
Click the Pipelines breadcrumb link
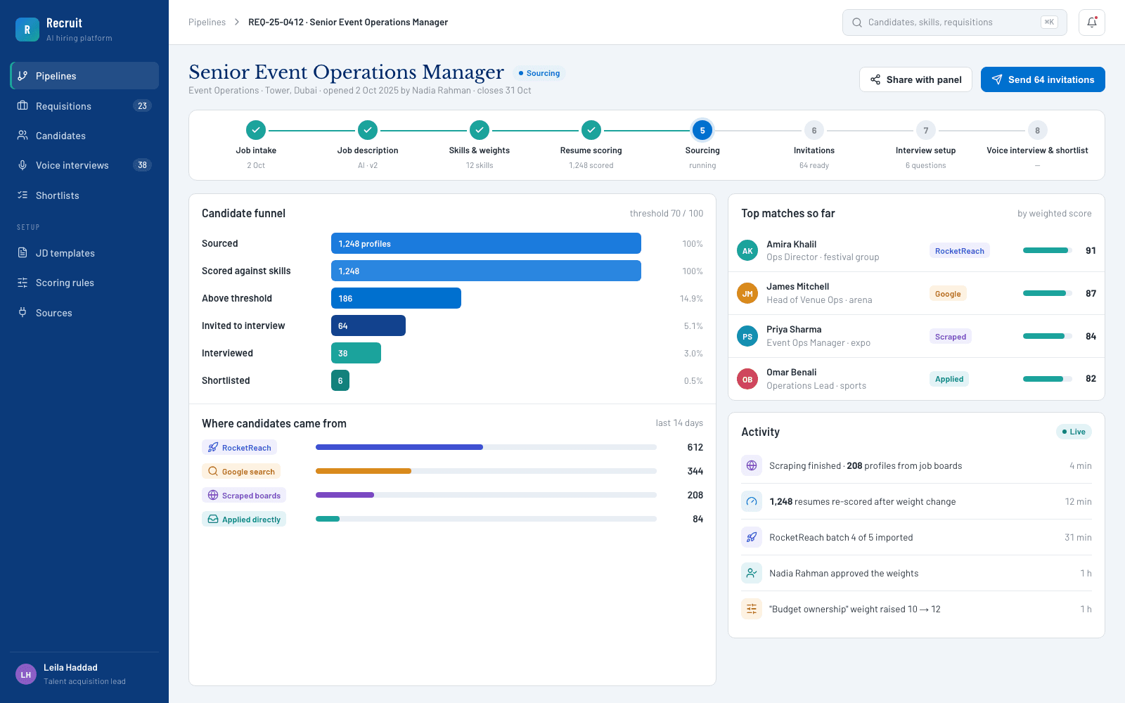coord(207,22)
